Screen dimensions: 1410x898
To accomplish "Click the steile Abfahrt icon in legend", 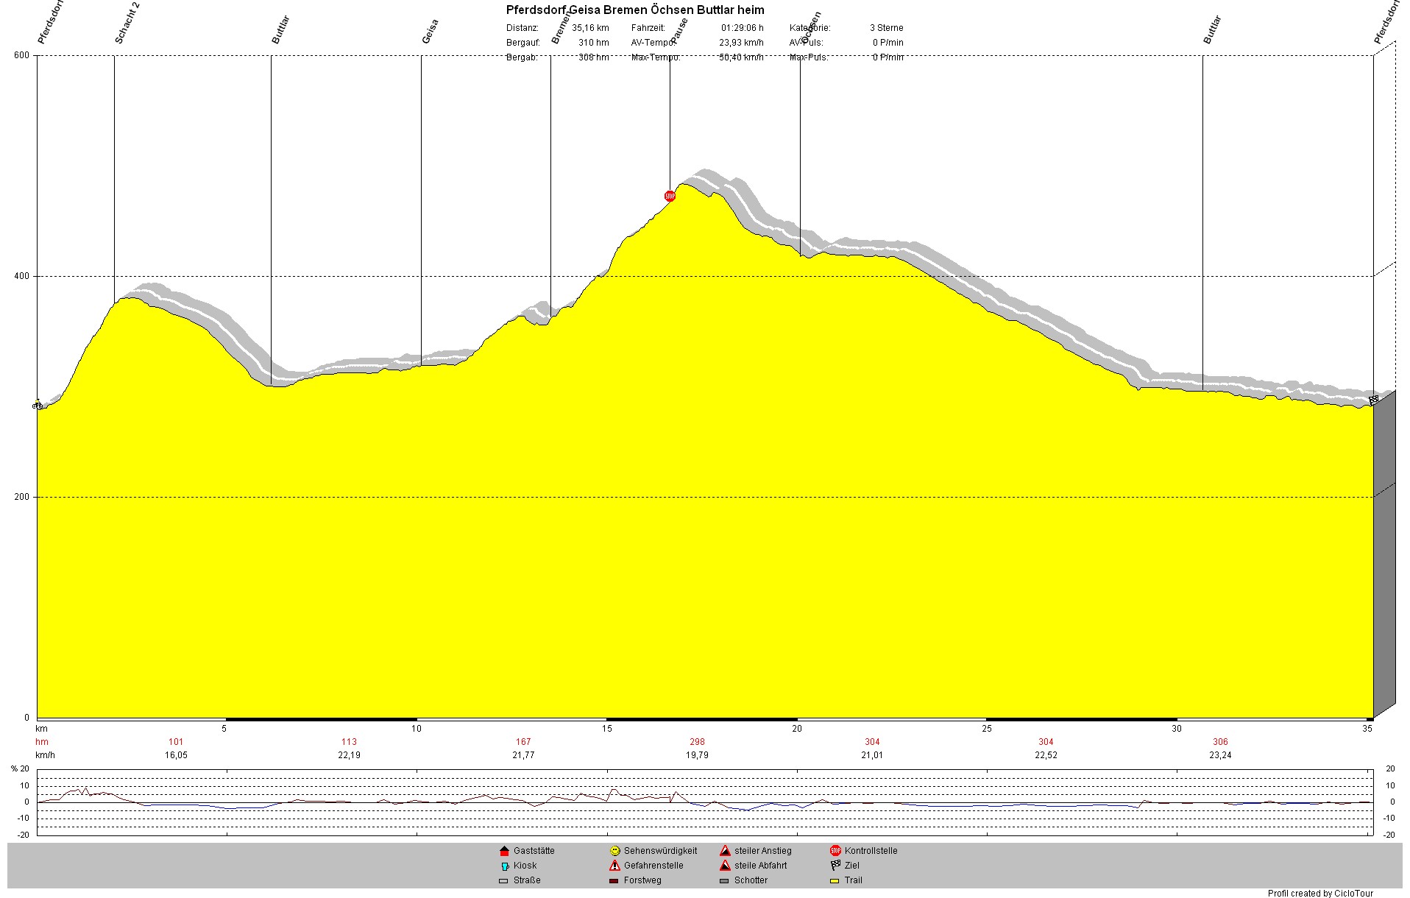I will pos(725,866).
